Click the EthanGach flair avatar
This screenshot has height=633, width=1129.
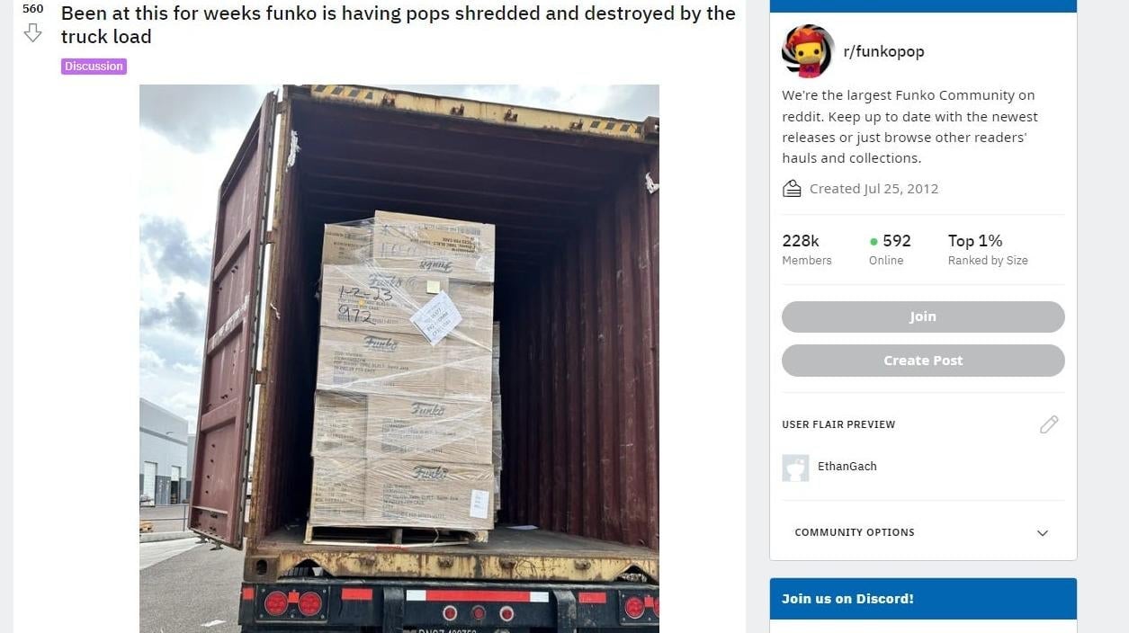(x=795, y=468)
